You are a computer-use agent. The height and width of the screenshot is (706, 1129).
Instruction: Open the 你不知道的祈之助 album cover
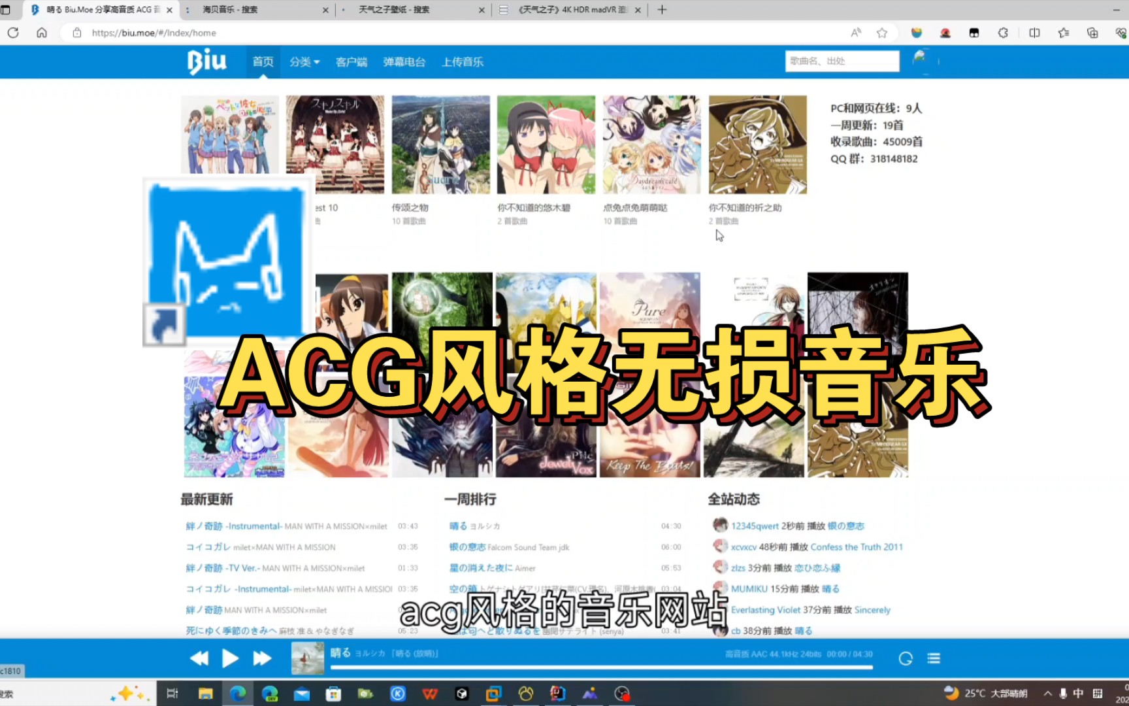click(758, 144)
